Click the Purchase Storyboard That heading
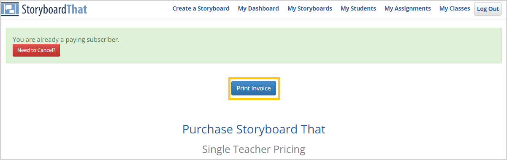The image size is (507, 160). coord(254,129)
